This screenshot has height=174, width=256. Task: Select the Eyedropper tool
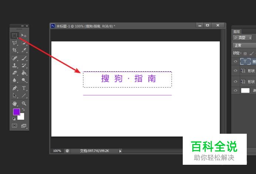tap(24, 50)
